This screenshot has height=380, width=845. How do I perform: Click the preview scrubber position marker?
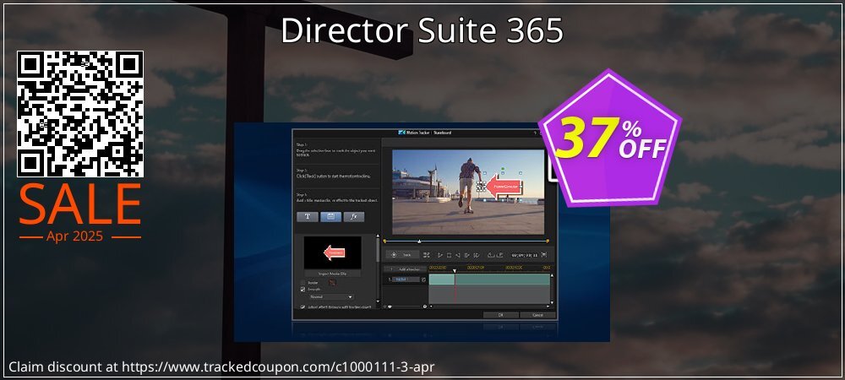tap(419, 242)
